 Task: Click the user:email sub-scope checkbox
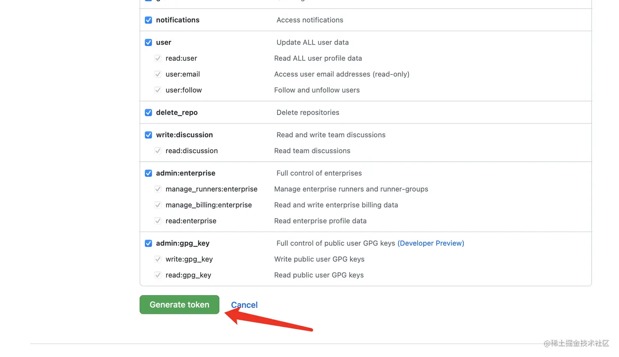(158, 74)
